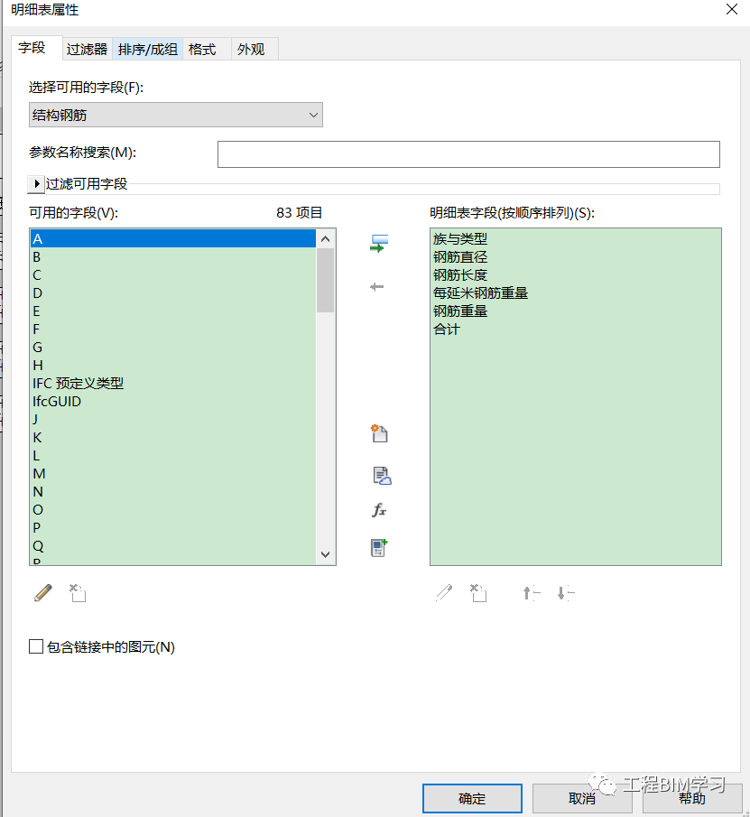This screenshot has height=817, width=750.
Task: Click the new parameter icon
Action: 379,433
